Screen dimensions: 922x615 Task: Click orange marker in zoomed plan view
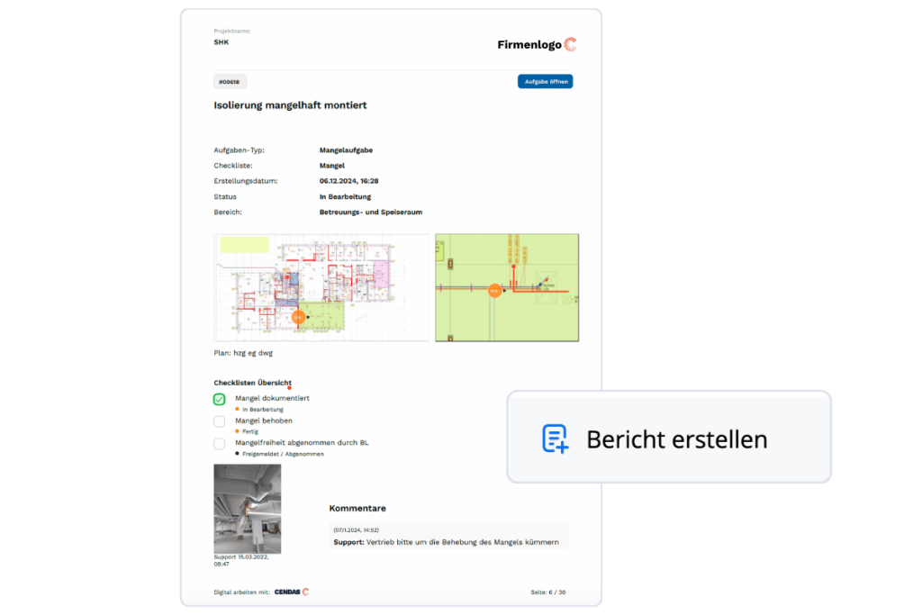[x=494, y=291]
